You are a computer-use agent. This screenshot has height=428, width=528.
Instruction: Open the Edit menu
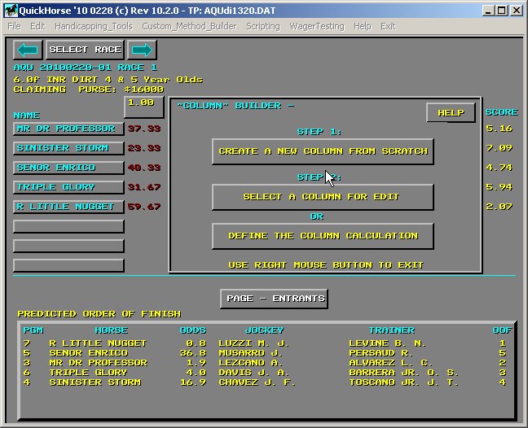pos(37,26)
